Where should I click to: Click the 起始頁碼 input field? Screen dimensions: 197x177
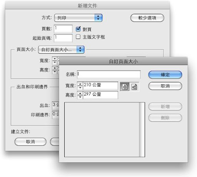pos(63,38)
